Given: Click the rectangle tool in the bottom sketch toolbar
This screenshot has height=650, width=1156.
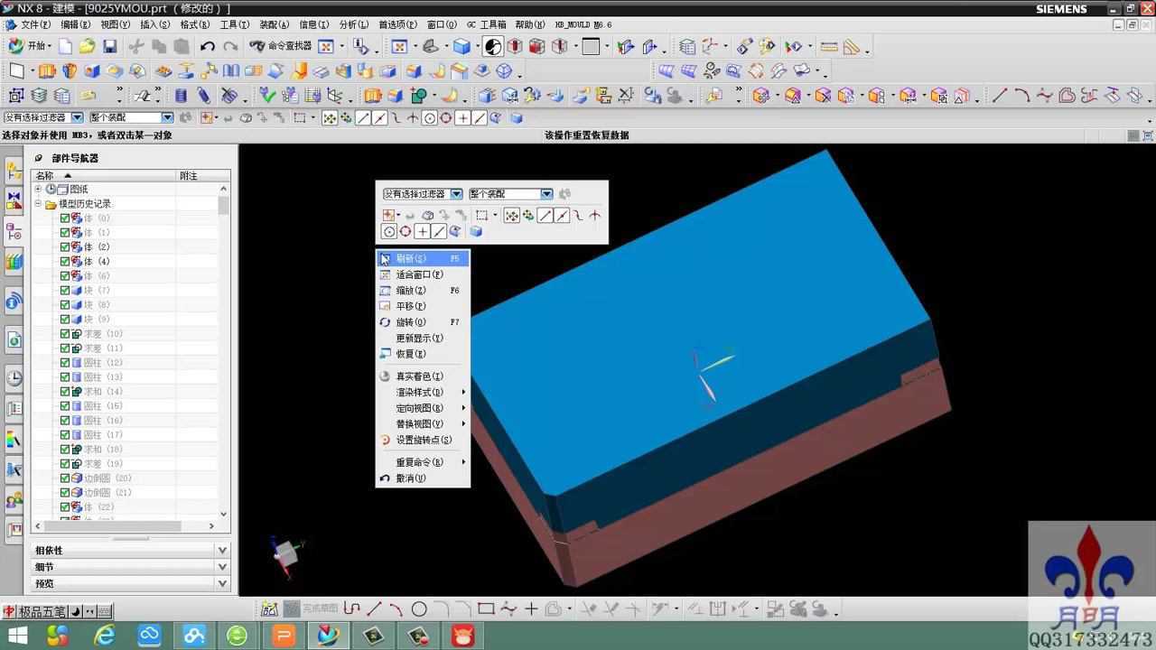Looking at the screenshot, I should coord(486,609).
